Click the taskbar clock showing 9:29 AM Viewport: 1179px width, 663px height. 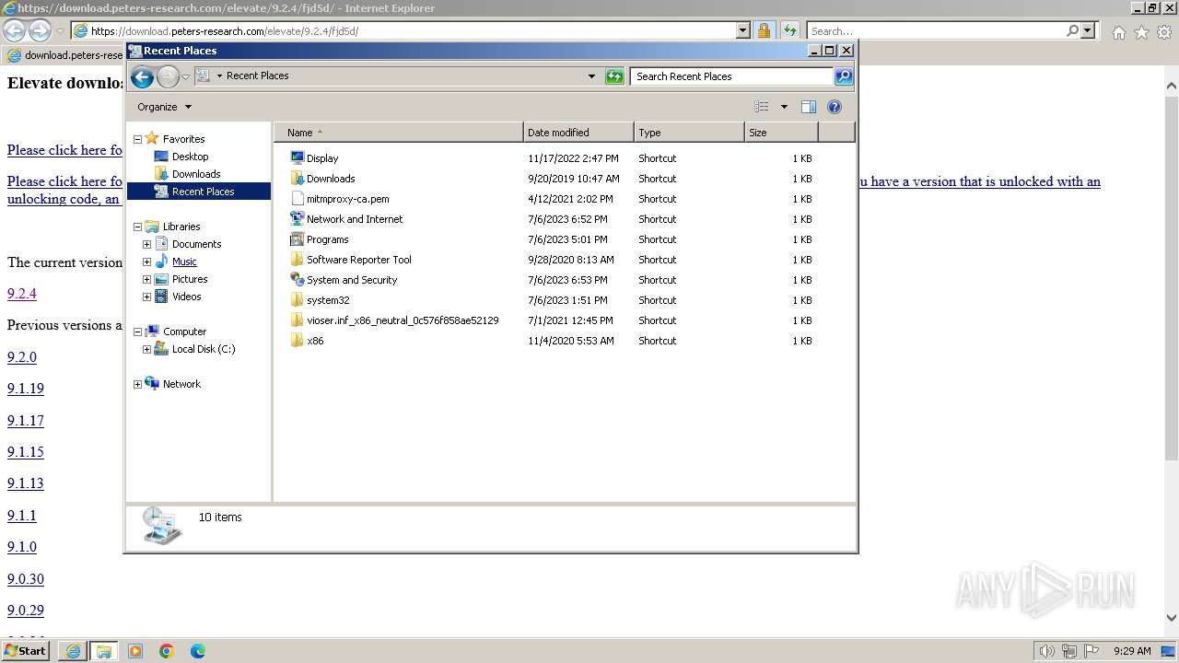click(x=1132, y=651)
